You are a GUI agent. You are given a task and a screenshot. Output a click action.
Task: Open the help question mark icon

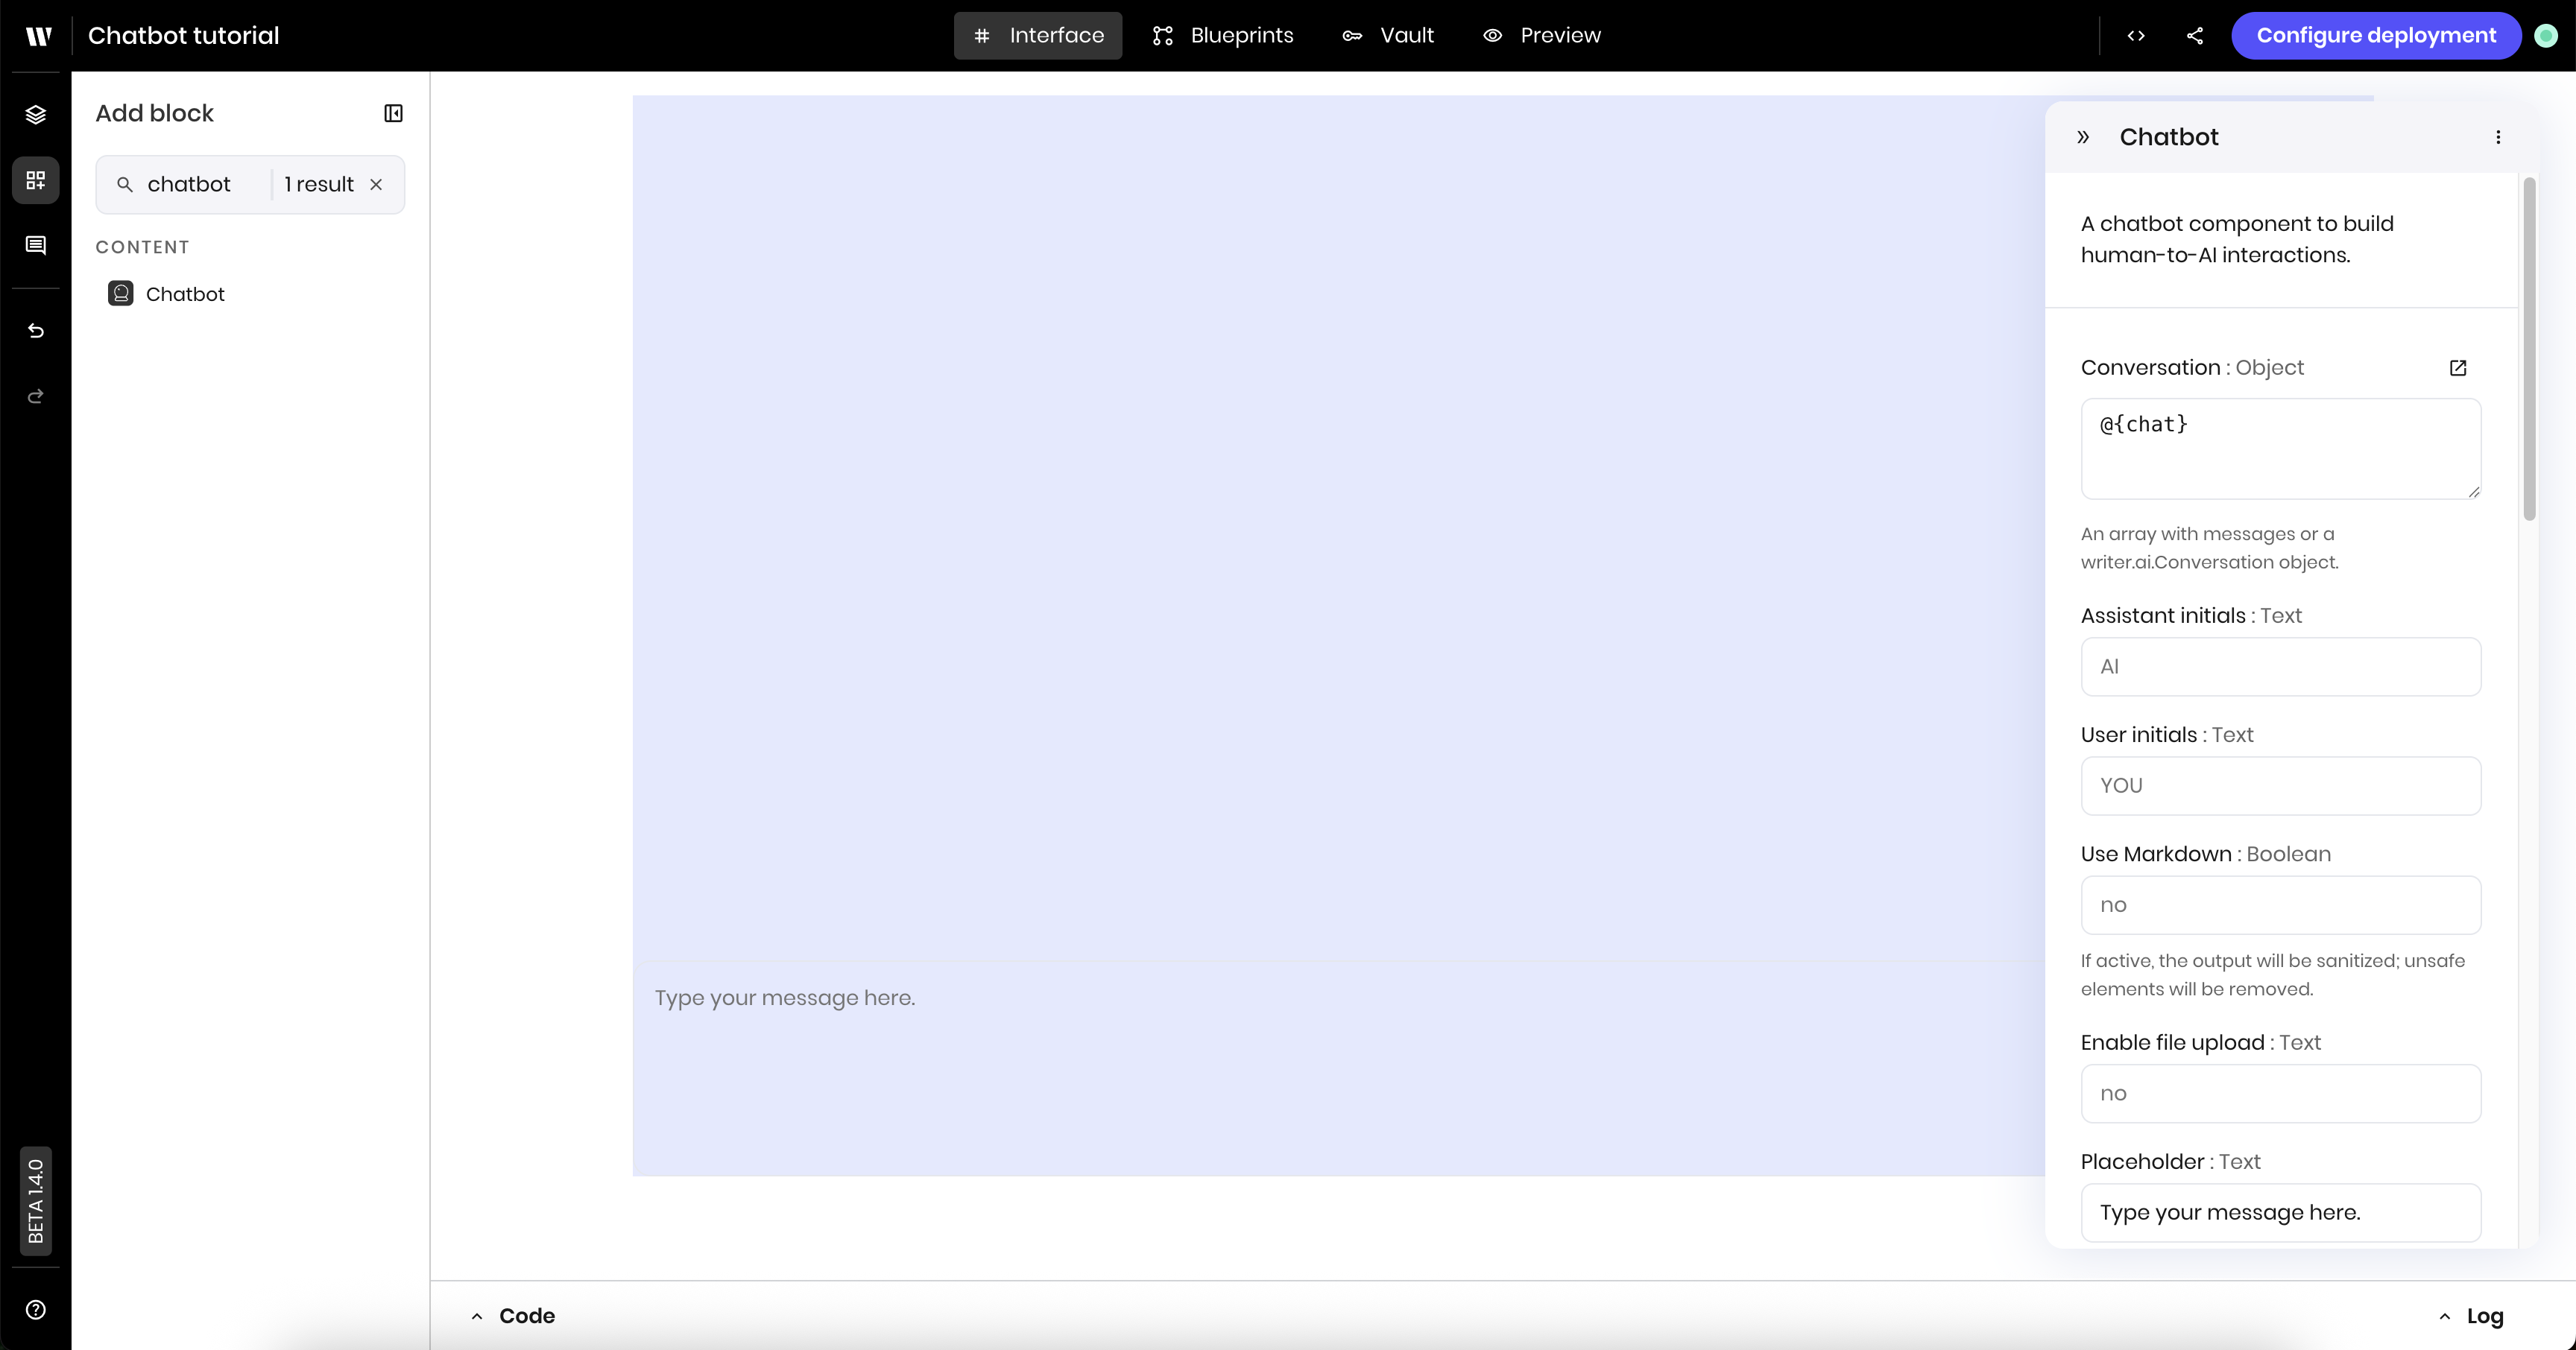(36, 1310)
